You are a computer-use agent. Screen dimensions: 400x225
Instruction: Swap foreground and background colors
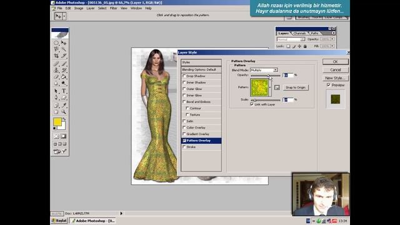click(64, 119)
